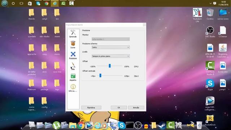Select the bin folder on desktop
This screenshot has height=130, width=231.
click(57, 14)
